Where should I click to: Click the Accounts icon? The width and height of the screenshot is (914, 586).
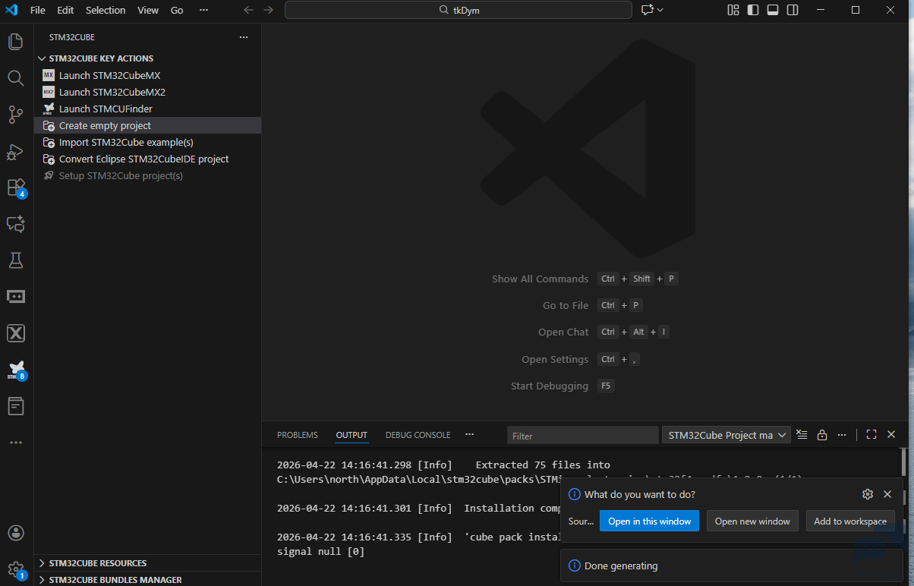16,532
